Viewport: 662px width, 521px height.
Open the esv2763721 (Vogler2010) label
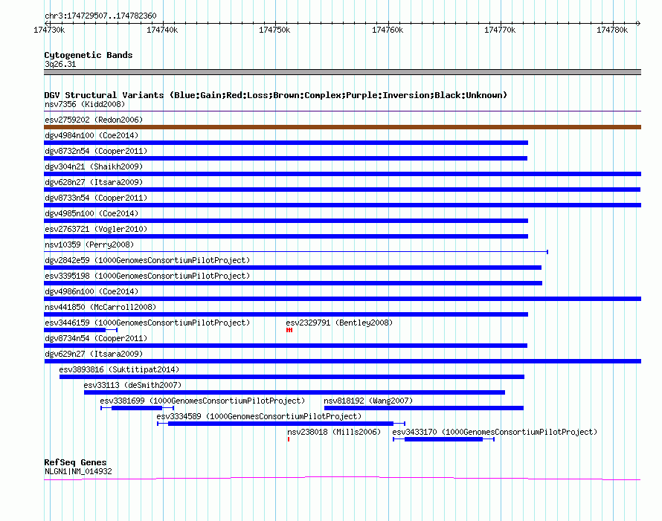[x=96, y=229]
